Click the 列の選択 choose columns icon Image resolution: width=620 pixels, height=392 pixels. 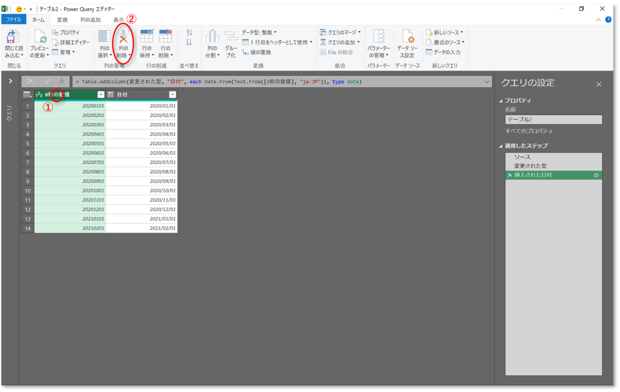tap(104, 36)
